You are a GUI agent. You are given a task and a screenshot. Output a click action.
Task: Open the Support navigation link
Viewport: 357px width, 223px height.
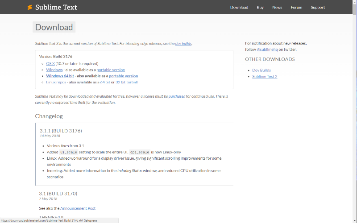pyautogui.click(x=318, y=7)
